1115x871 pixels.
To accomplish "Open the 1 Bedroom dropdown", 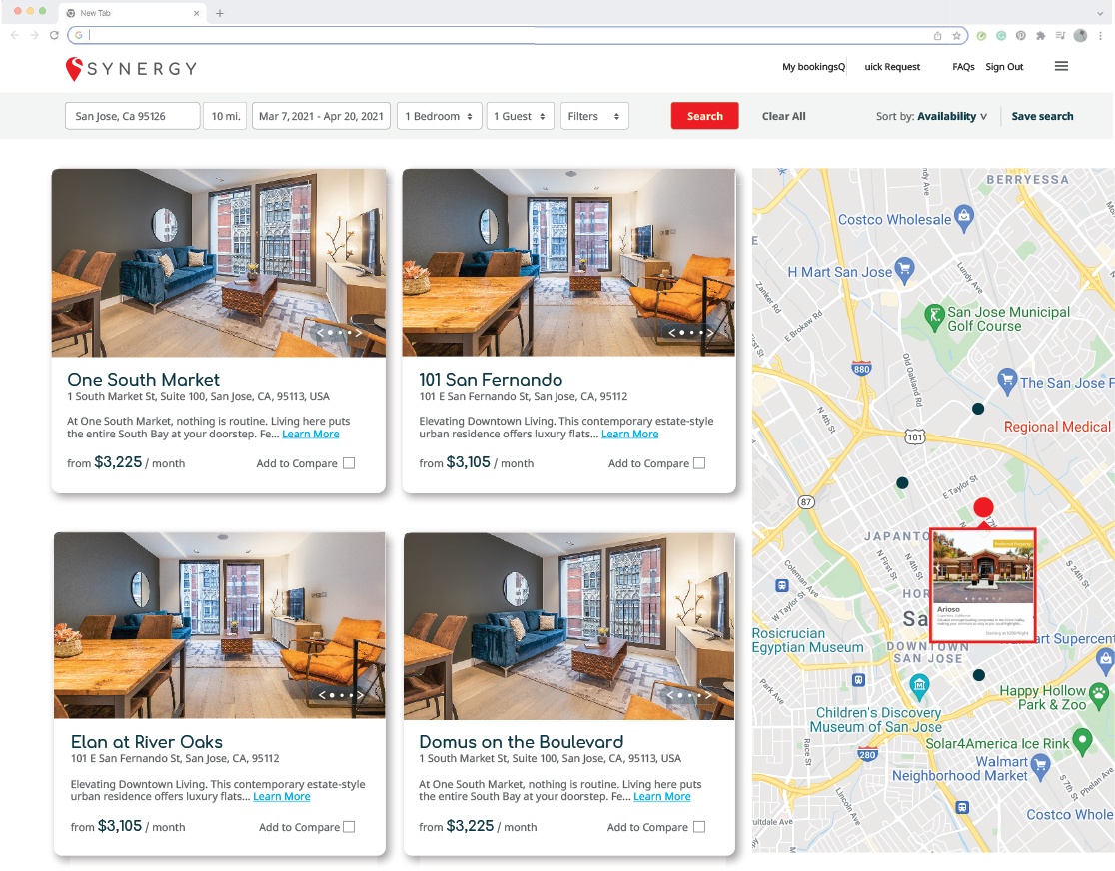I will [439, 116].
